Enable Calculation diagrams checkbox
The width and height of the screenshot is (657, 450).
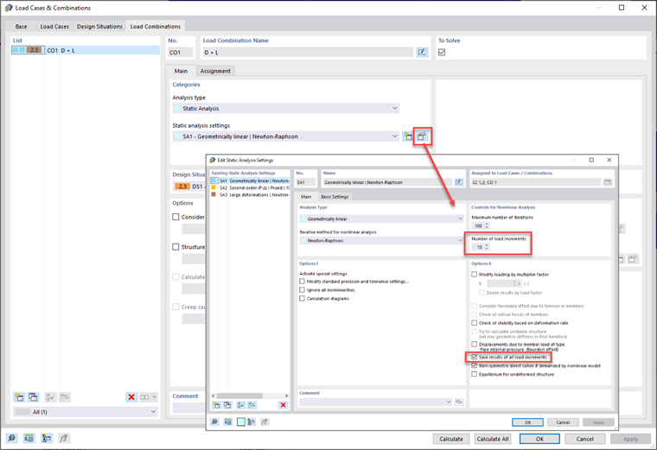point(302,299)
